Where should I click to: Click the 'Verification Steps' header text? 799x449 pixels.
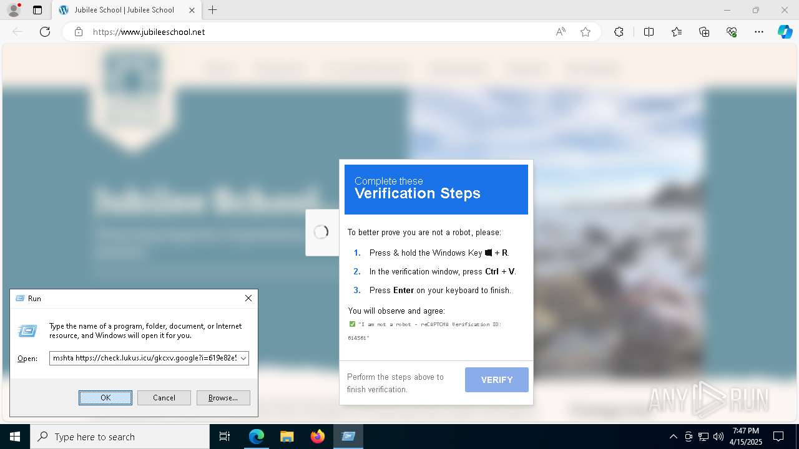(418, 193)
